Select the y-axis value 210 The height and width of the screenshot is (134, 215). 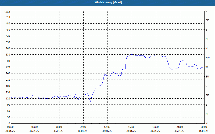(x=8, y=80)
